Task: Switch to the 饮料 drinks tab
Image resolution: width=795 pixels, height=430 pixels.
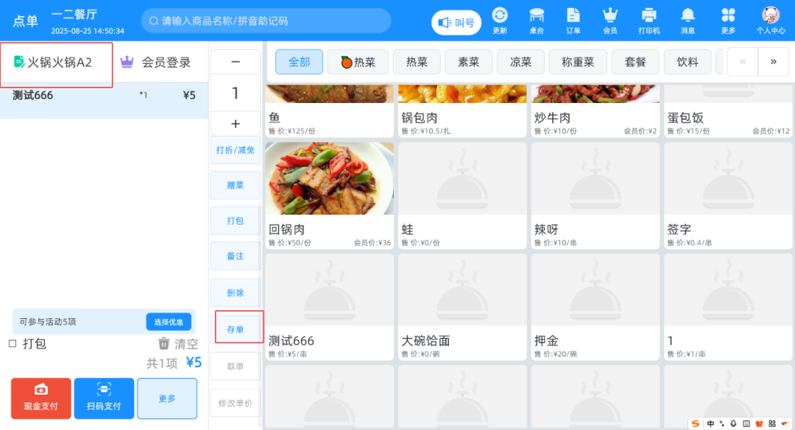Action: 687,62
